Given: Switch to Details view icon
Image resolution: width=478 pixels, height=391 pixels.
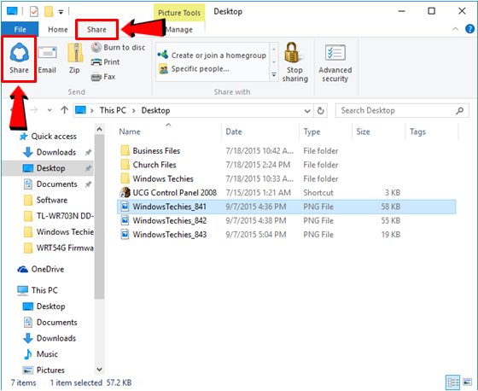Looking at the screenshot, I should click(452, 382).
